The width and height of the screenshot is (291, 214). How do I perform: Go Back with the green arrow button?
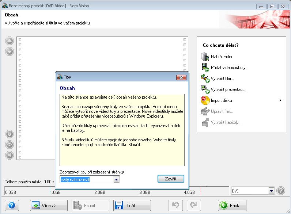(232, 205)
